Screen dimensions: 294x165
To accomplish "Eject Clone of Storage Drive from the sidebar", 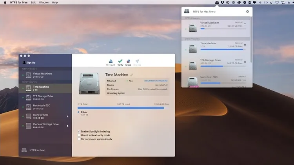I will [x=67, y=126].
